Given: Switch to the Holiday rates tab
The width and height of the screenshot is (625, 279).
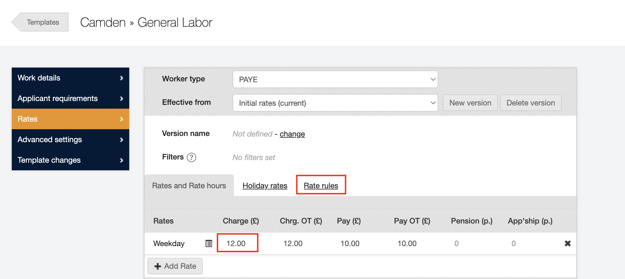Looking at the screenshot, I should pos(265,186).
